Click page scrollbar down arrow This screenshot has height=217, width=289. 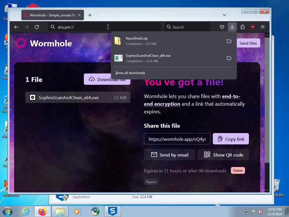tap(267, 190)
